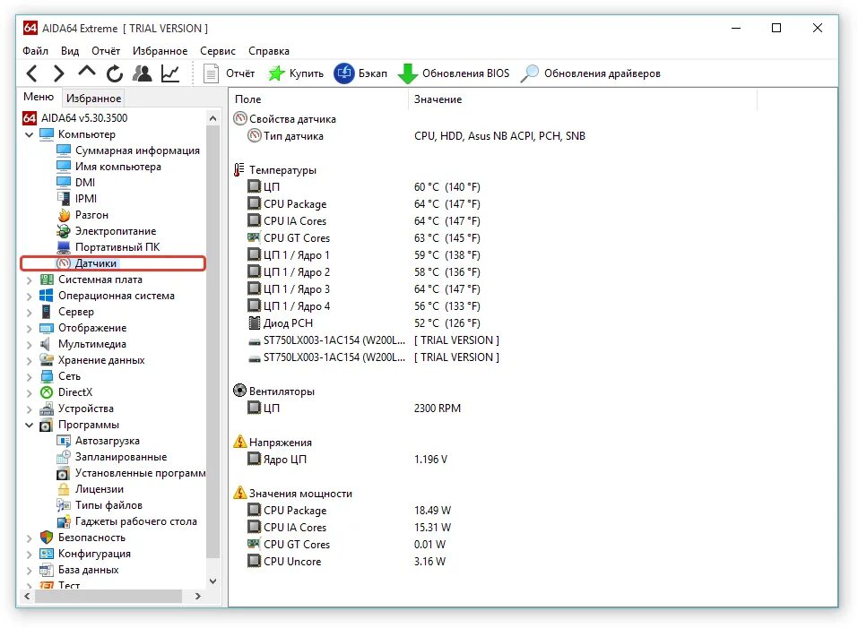
Task: Click the sidebar vertical scroll up arrow
Action: (212, 118)
